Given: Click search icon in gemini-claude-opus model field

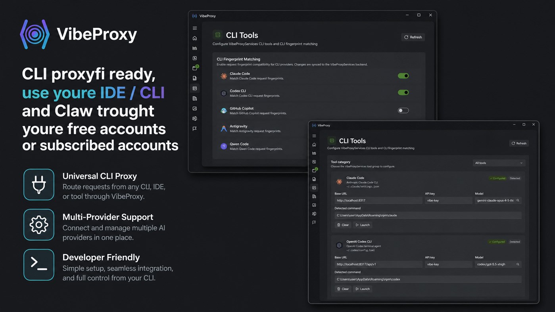Looking at the screenshot, I should pyautogui.click(x=518, y=201).
